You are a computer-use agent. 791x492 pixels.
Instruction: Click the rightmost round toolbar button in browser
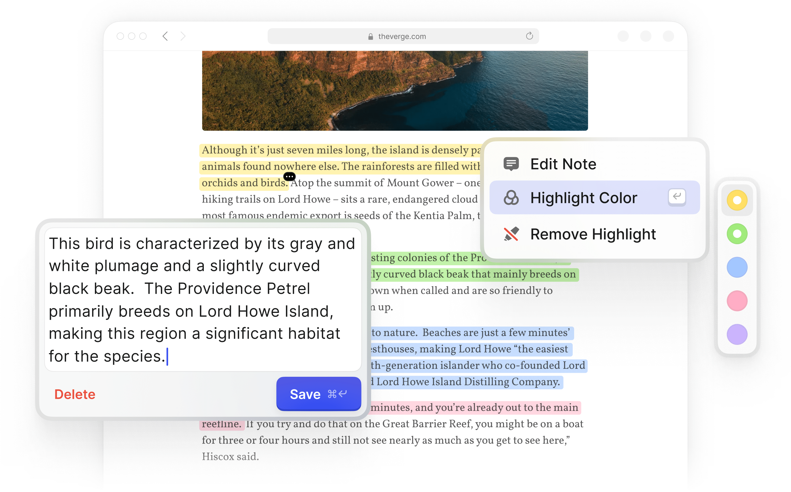668,36
